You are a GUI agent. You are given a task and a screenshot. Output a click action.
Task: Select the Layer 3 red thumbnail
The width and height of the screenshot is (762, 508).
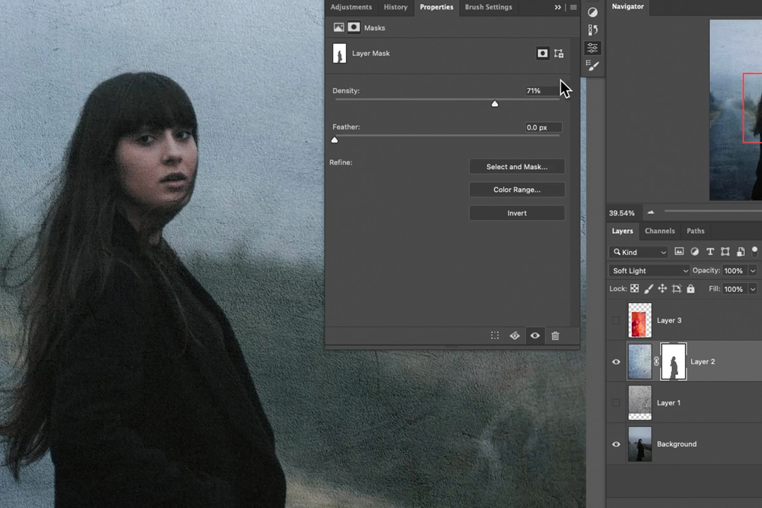[640, 320]
